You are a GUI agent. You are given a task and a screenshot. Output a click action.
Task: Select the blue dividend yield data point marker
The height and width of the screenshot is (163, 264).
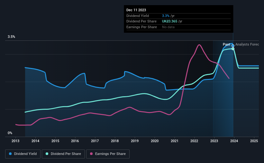coord(233,46)
